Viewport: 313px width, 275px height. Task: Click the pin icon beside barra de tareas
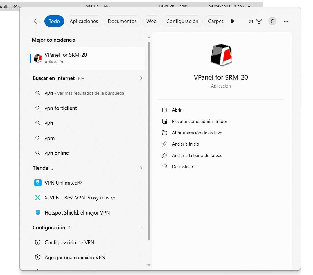click(164, 155)
